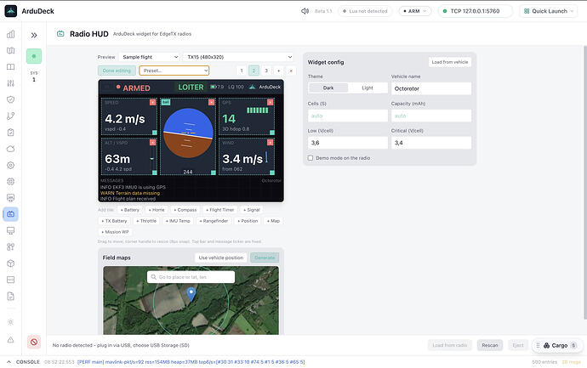
Task: Open the gear settings sidebar icon
Action: click(x=11, y=165)
